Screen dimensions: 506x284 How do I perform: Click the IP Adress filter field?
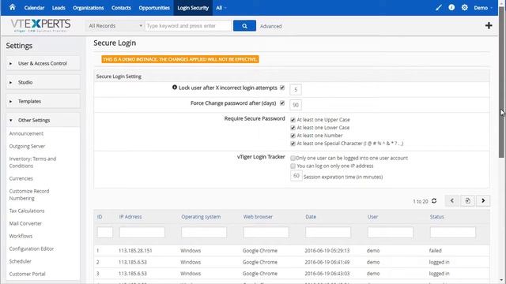142,232
